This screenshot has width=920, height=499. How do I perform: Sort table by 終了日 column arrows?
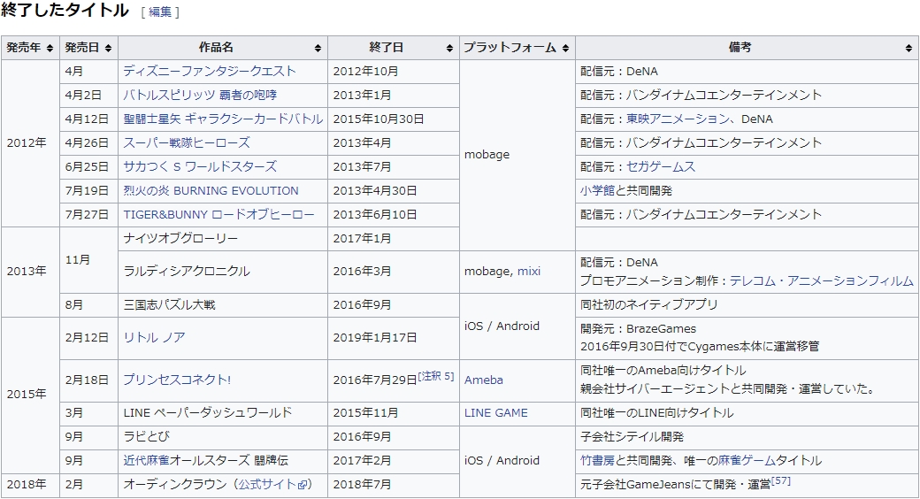449,48
